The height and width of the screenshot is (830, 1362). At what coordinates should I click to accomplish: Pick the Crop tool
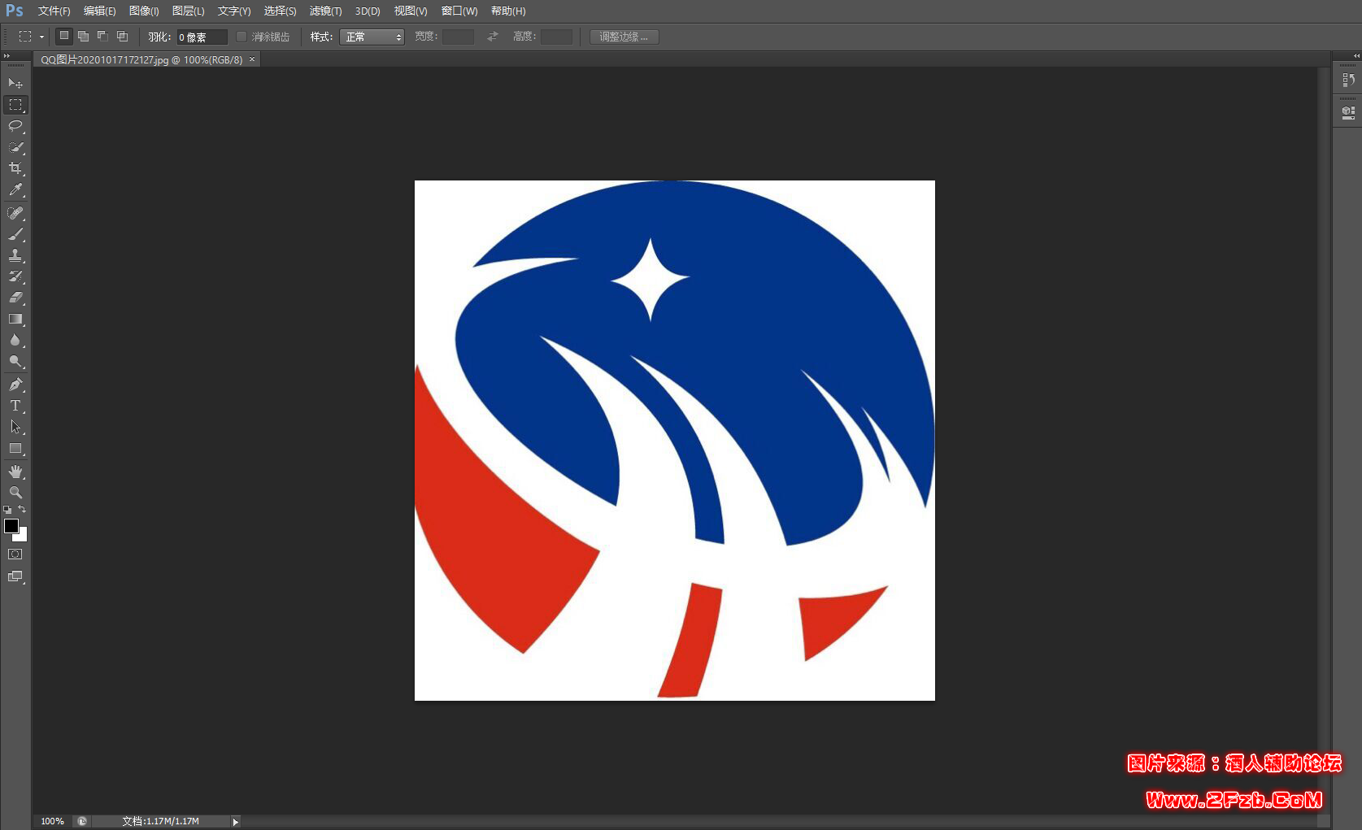(x=15, y=168)
